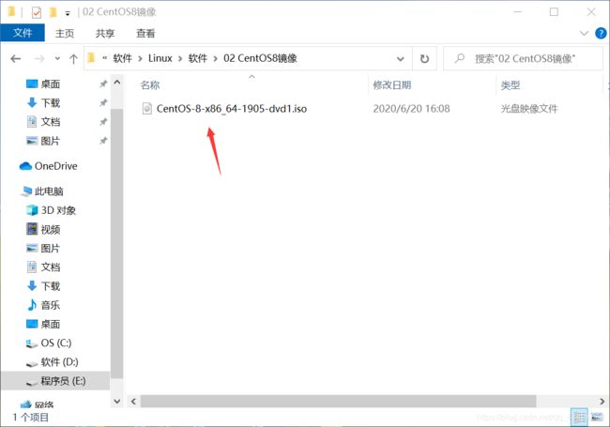The width and height of the screenshot is (610, 427).
Task: Open the help question mark icon
Action: point(601,33)
